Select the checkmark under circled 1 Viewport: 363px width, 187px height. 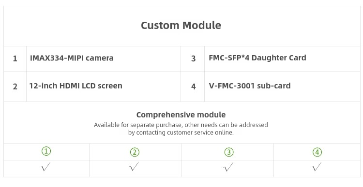(45, 167)
